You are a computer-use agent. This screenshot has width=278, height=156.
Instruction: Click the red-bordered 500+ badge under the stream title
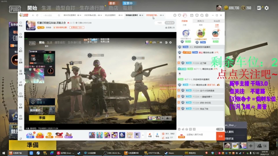76,27
